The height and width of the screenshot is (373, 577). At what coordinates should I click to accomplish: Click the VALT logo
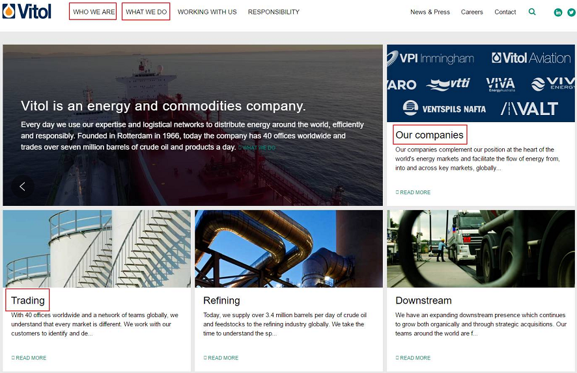[529, 109]
